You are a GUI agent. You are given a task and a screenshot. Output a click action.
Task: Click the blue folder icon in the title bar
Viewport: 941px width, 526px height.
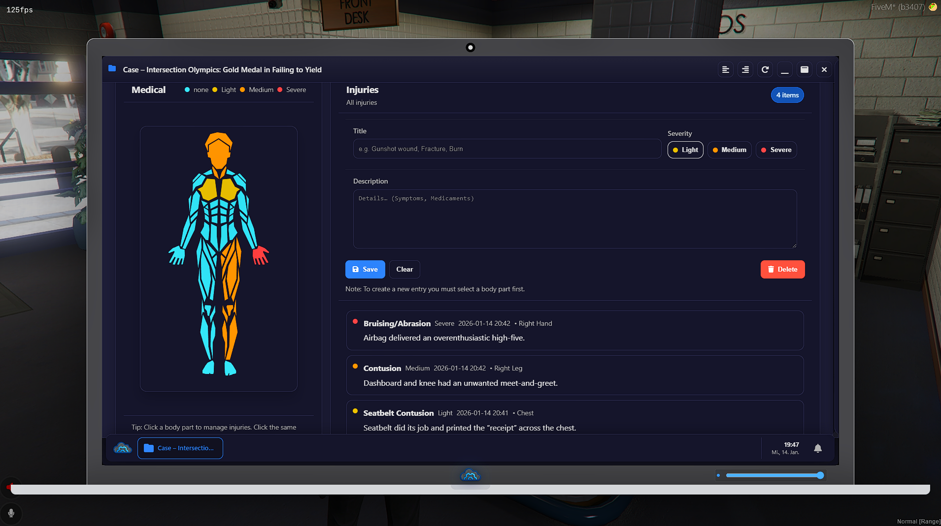coord(112,69)
